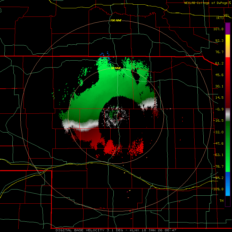This screenshot has width=232, height=232.
Task: Click the TH label on the scale
Action: 221,201
